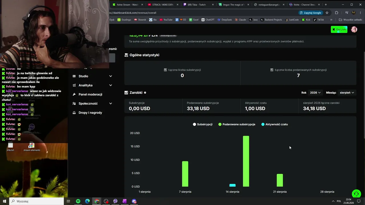
Task: Open the Rok 2026 year dropdown
Action: pyautogui.click(x=315, y=93)
